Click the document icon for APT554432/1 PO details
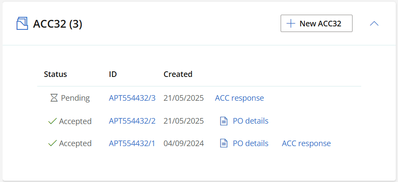398x182 pixels. pyautogui.click(x=223, y=143)
